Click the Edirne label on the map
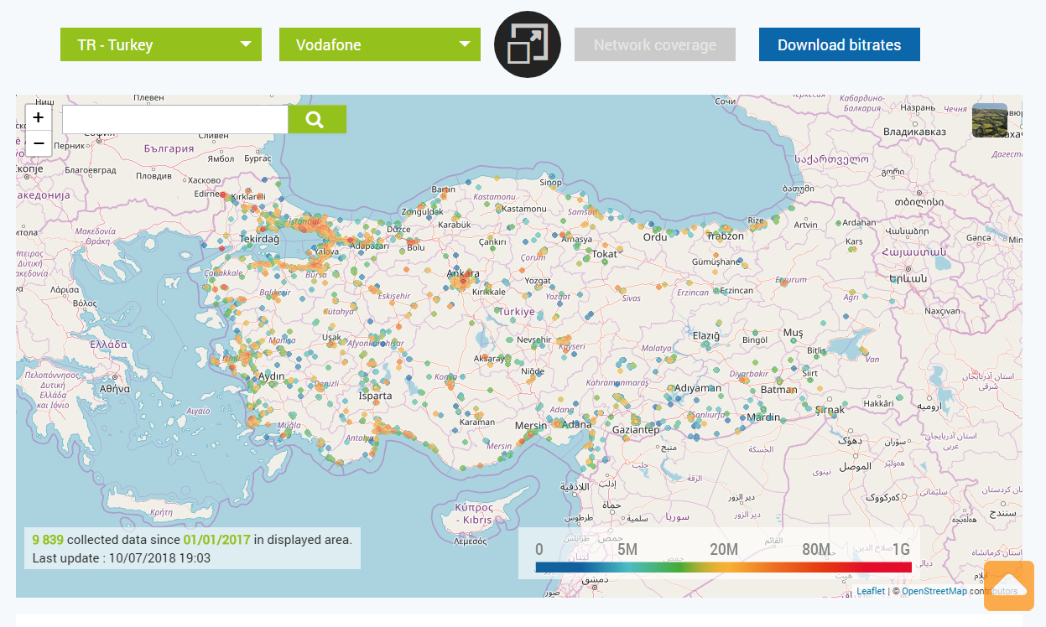The width and height of the screenshot is (1046, 627). (206, 194)
